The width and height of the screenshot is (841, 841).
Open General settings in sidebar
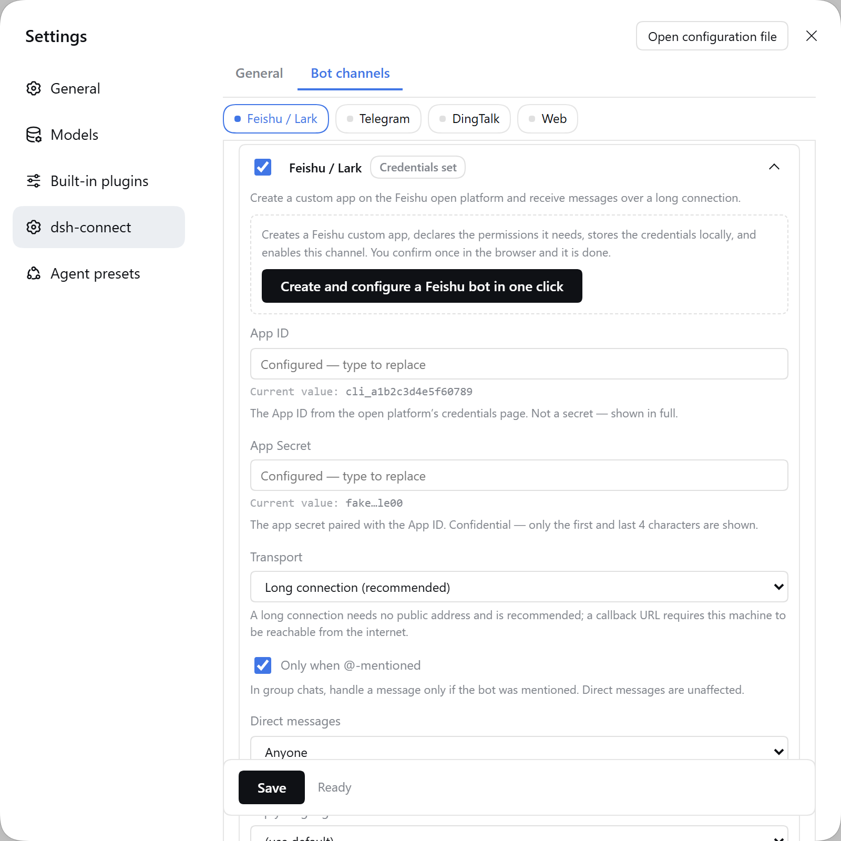tap(99, 88)
